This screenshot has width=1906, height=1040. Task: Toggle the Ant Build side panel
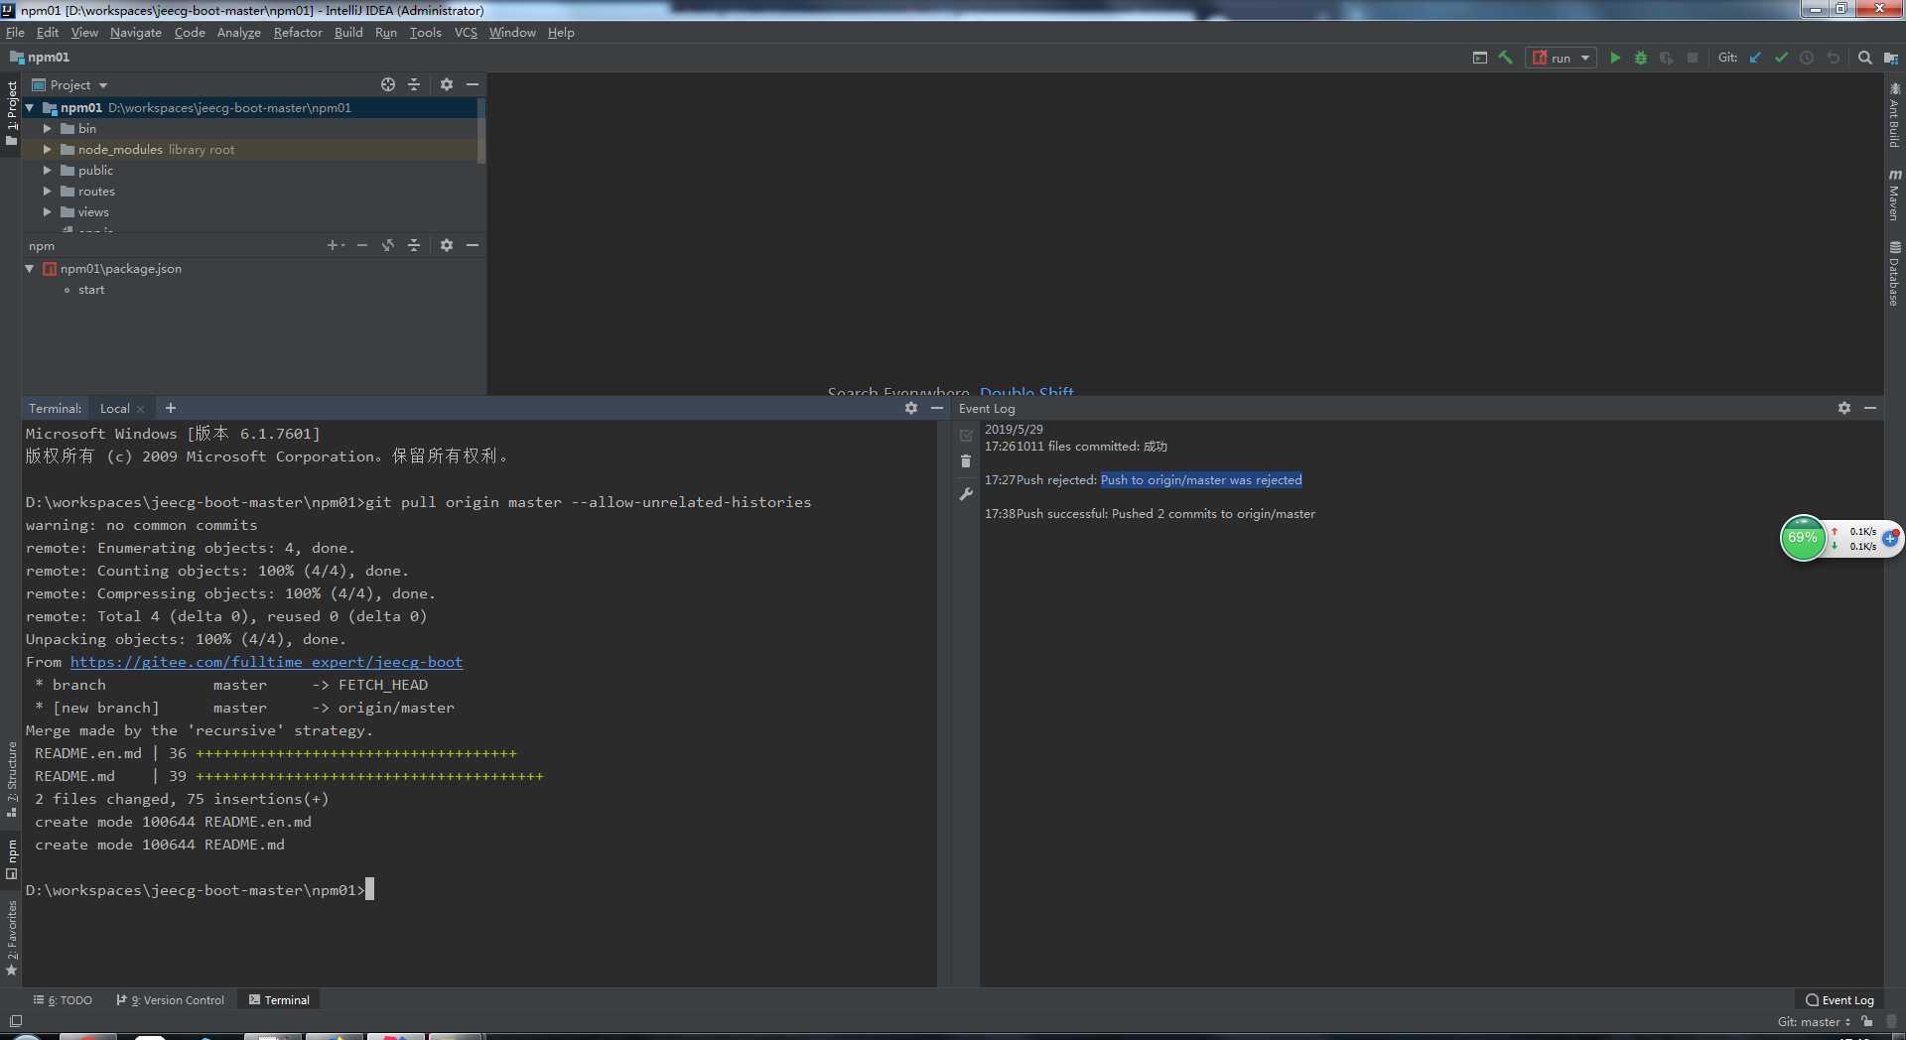1894,115
